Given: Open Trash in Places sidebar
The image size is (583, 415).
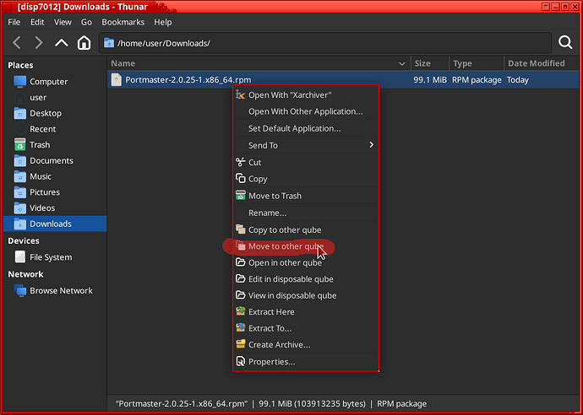Looking at the screenshot, I should (40, 145).
